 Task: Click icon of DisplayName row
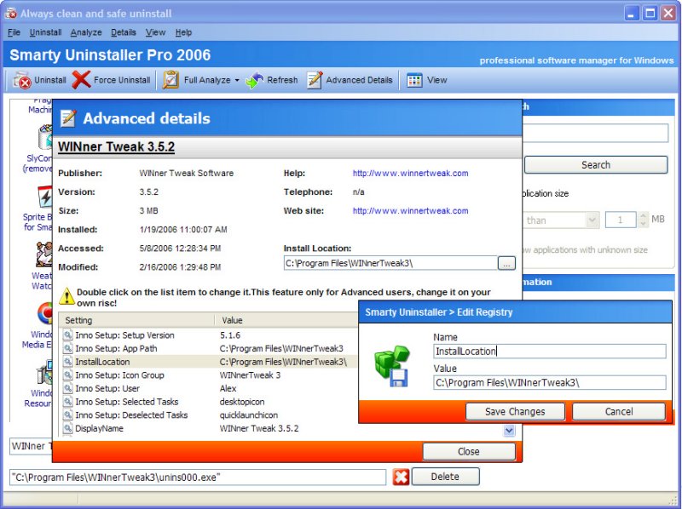pyautogui.click(x=68, y=428)
